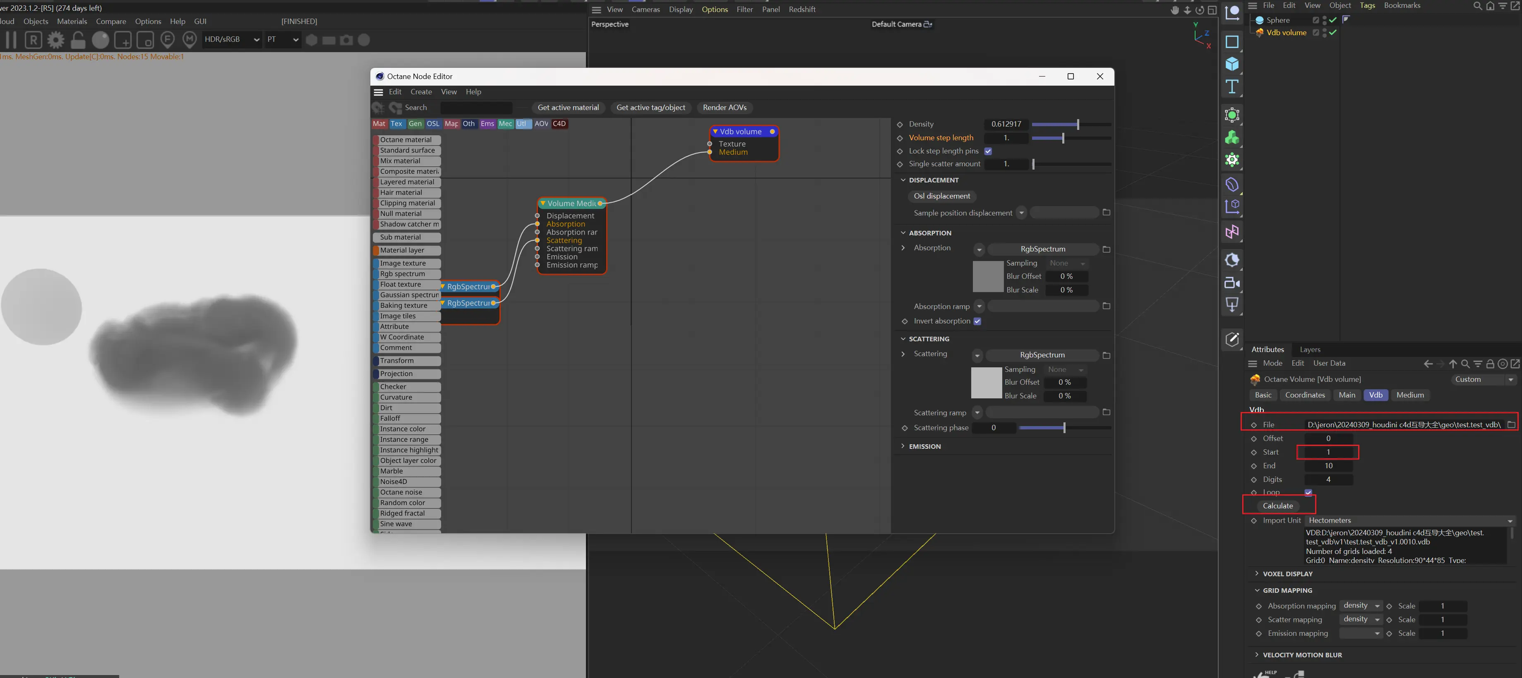
Task: Click the Absorption gray color swatch
Action: [x=988, y=276]
